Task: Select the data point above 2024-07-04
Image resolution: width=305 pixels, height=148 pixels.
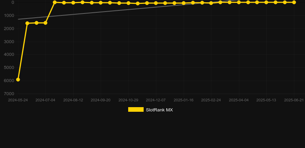Action: coord(45,23)
